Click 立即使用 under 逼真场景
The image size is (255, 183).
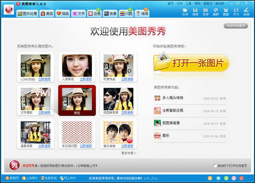click(x=44, y=146)
